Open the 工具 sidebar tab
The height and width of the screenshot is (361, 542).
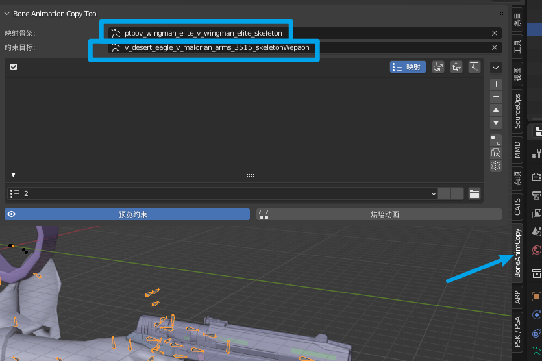[517, 46]
